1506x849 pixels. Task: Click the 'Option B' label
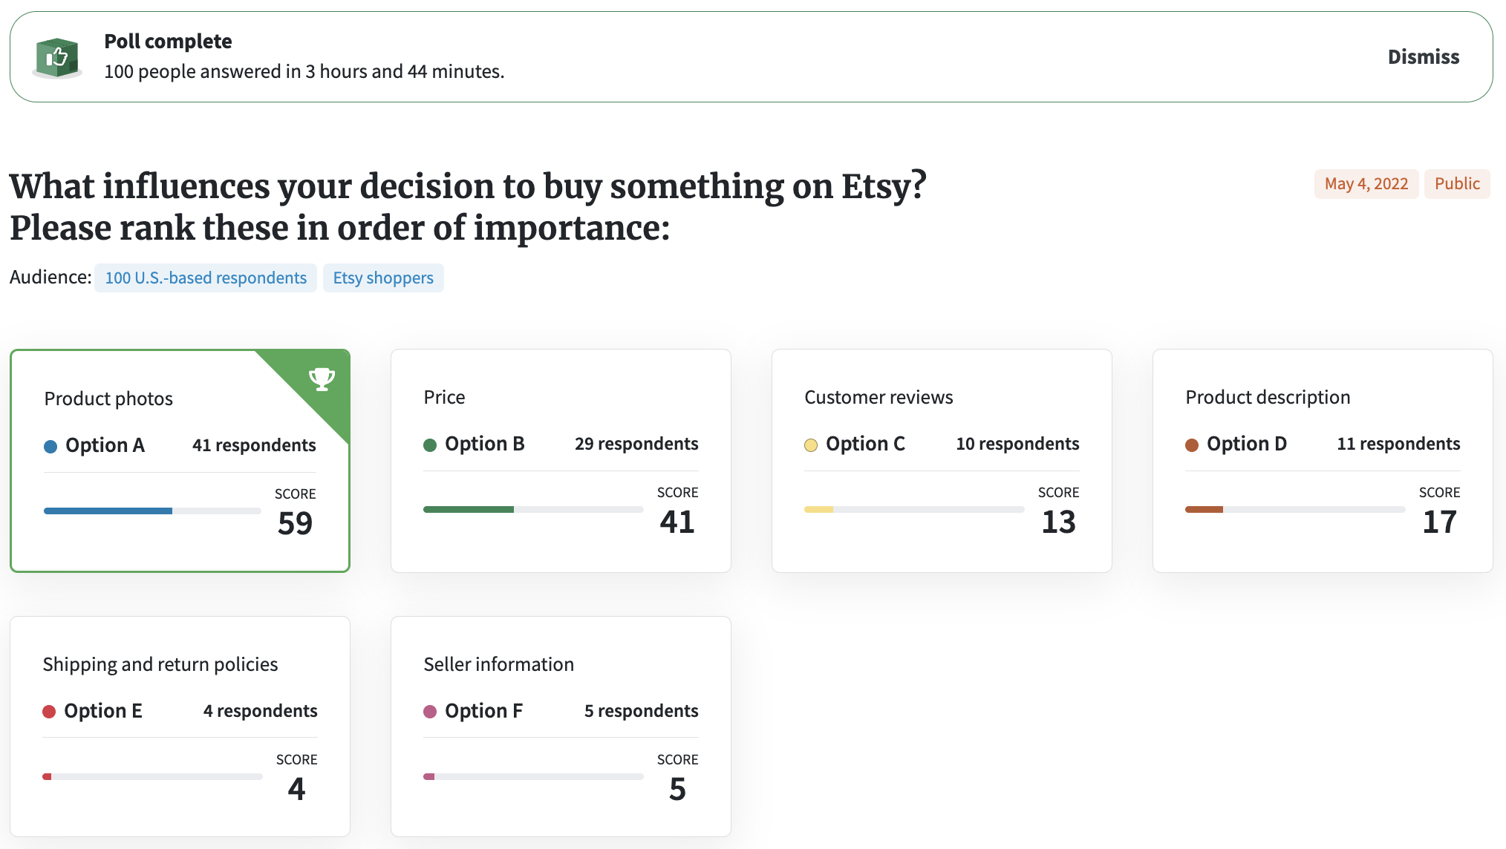coord(485,444)
